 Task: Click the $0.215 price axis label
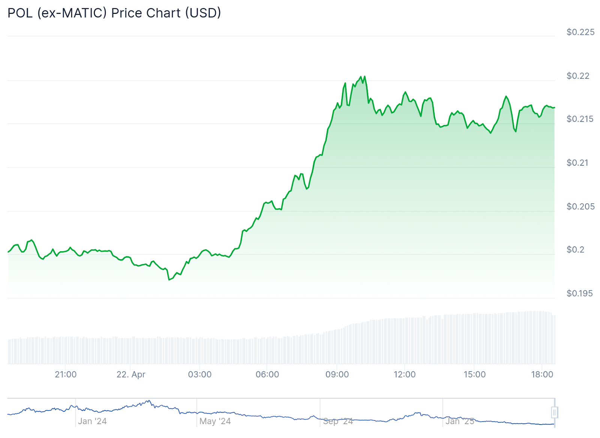(x=580, y=119)
